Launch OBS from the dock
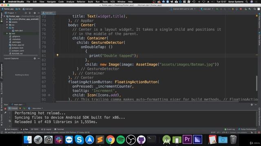 131,140
